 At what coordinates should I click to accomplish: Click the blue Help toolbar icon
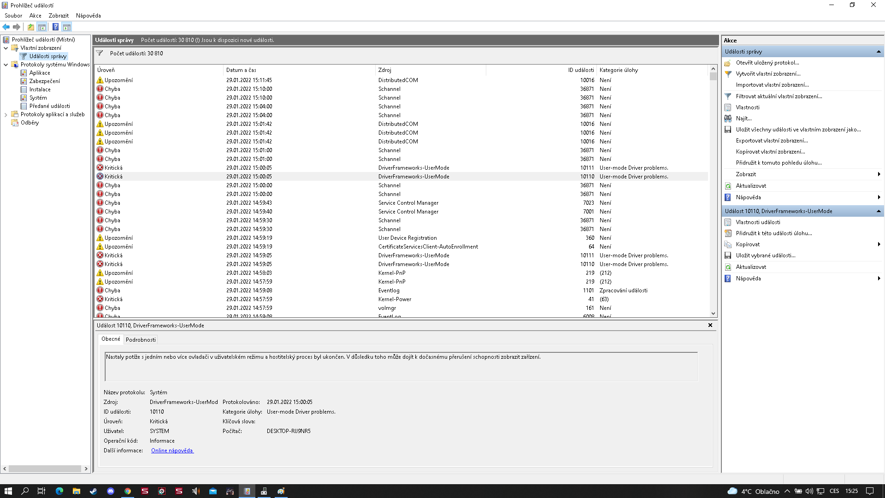55,27
